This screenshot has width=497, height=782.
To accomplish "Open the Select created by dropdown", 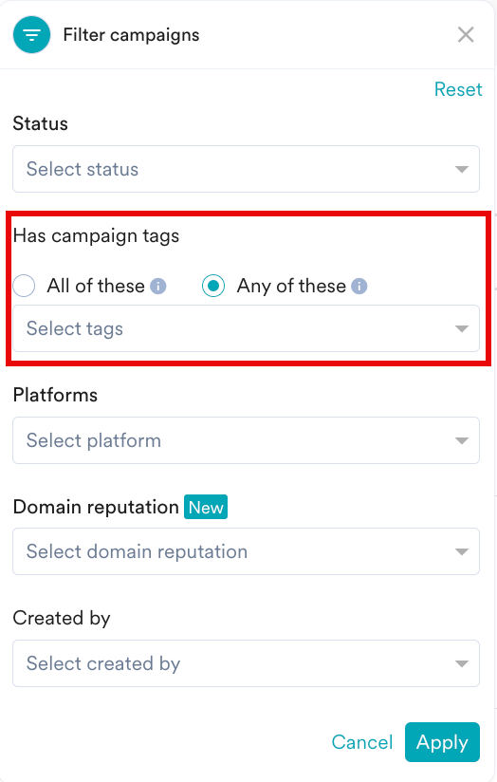I will pyautogui.click(x=247, y=663).
